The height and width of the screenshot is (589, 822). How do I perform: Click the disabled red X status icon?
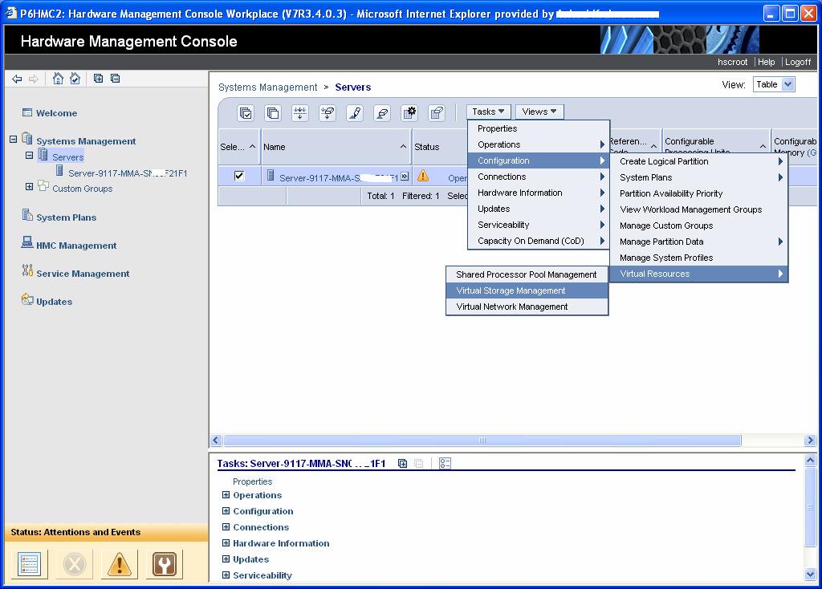(x=75, y=564)
